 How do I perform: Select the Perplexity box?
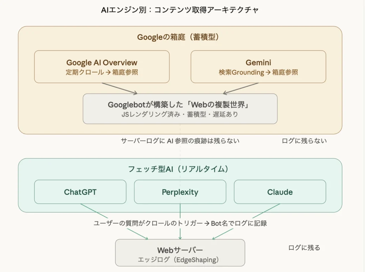click(180, 192)
